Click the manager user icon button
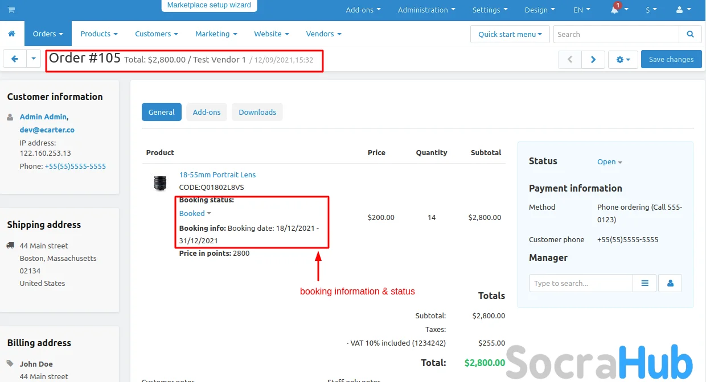This screenshot has height=382, width=706. tap(670, 283)
